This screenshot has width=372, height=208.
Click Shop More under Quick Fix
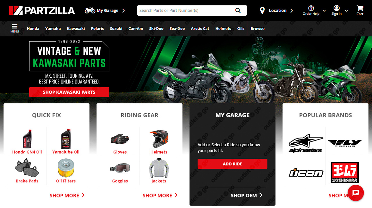(x=67, y=196)
